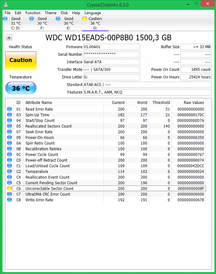Screen dimensions: 216x274
Task: Click the status orb for Start/Stop Count
Action: [x=9, y=120]
